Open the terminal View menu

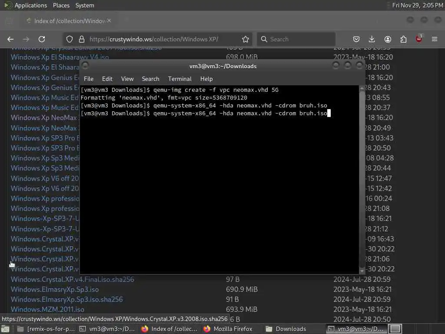pyautogui.click(x=127, y=79)
